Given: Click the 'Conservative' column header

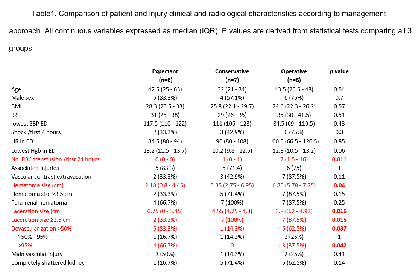Looking at the screenshot, I should [232, 71].
